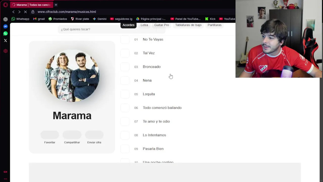The width and height of the screenshot is (323, 182).
Task: Click the site security lock icon
Action: 33,12
